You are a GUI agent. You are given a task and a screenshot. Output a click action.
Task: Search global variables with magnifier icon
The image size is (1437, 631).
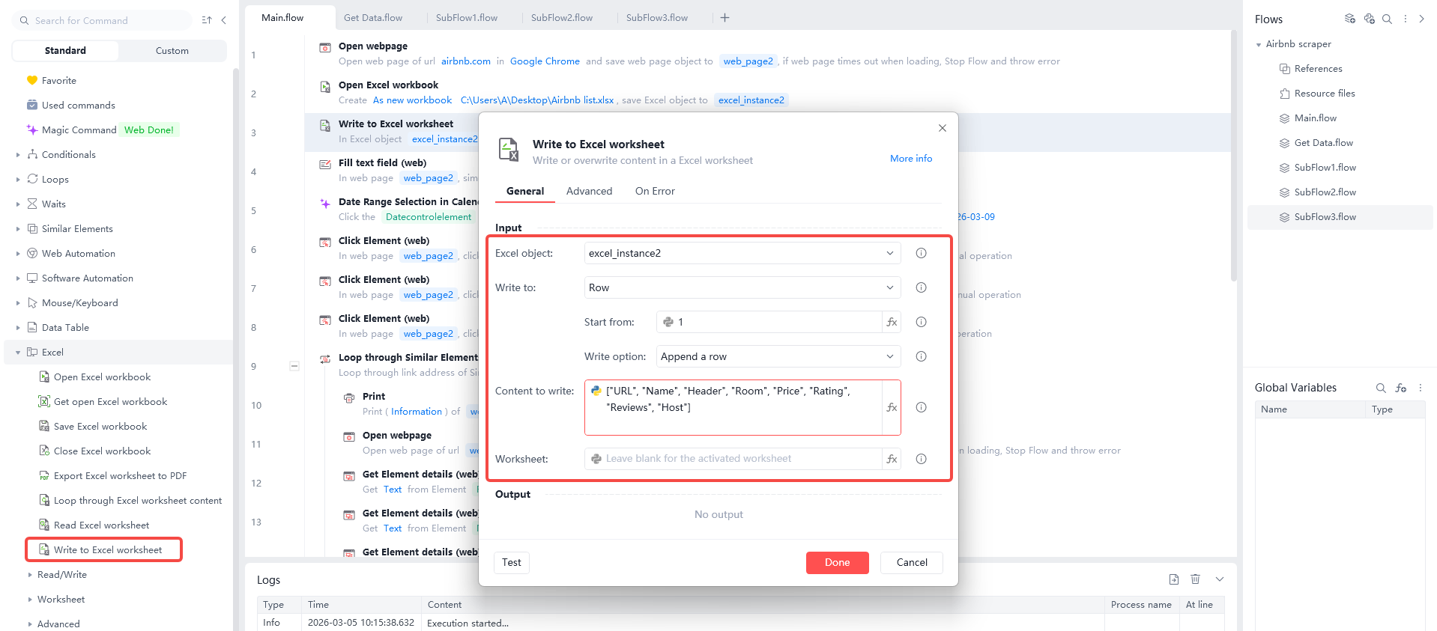tap(1381, 388)
